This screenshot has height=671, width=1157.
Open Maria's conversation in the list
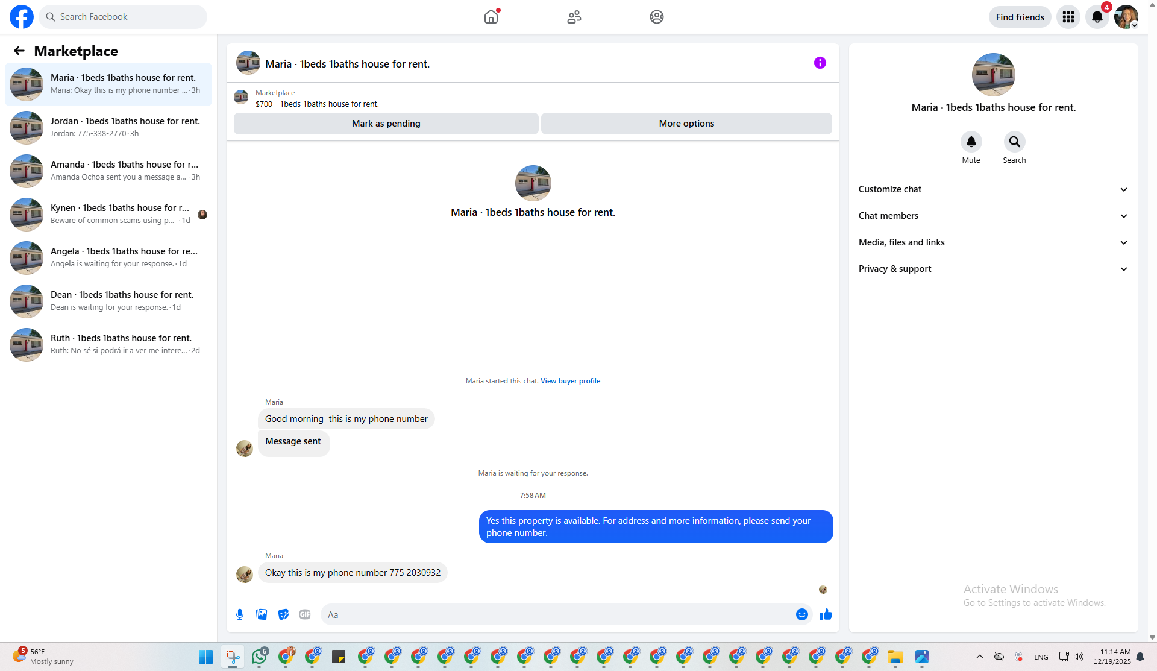tap(108, 84)
